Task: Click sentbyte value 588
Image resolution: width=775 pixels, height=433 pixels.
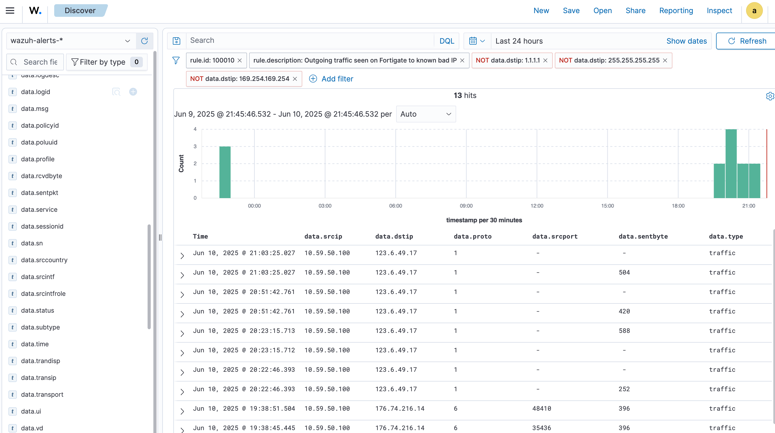Action: [624, 331]
